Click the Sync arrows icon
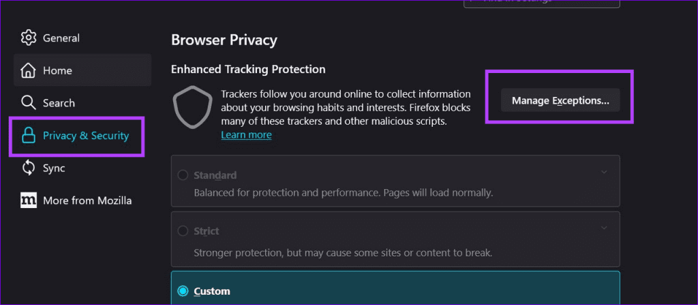 [x=29, y=168]
